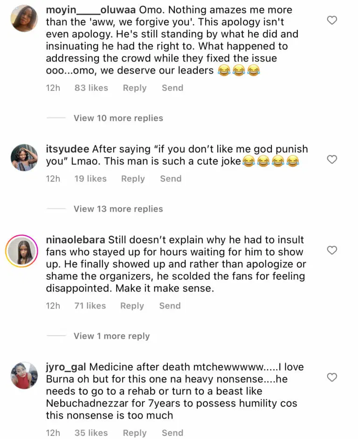Expand View 13 more replies
Viewport: 358px width, 439px height.
pos(118,209)
